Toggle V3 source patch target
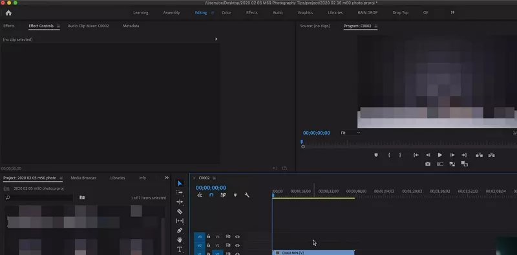This screenshot has width=517, height=255. pos(200,236)
